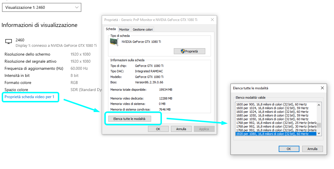Confirm with OK in Elenca modalità dialog
Screen dimensions: 334x169
coord(289,149)
